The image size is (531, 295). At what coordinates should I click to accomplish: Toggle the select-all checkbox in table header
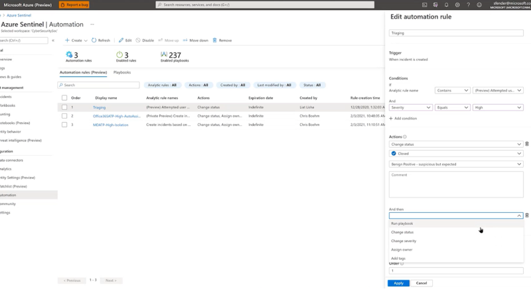click(x=64, y=97)
